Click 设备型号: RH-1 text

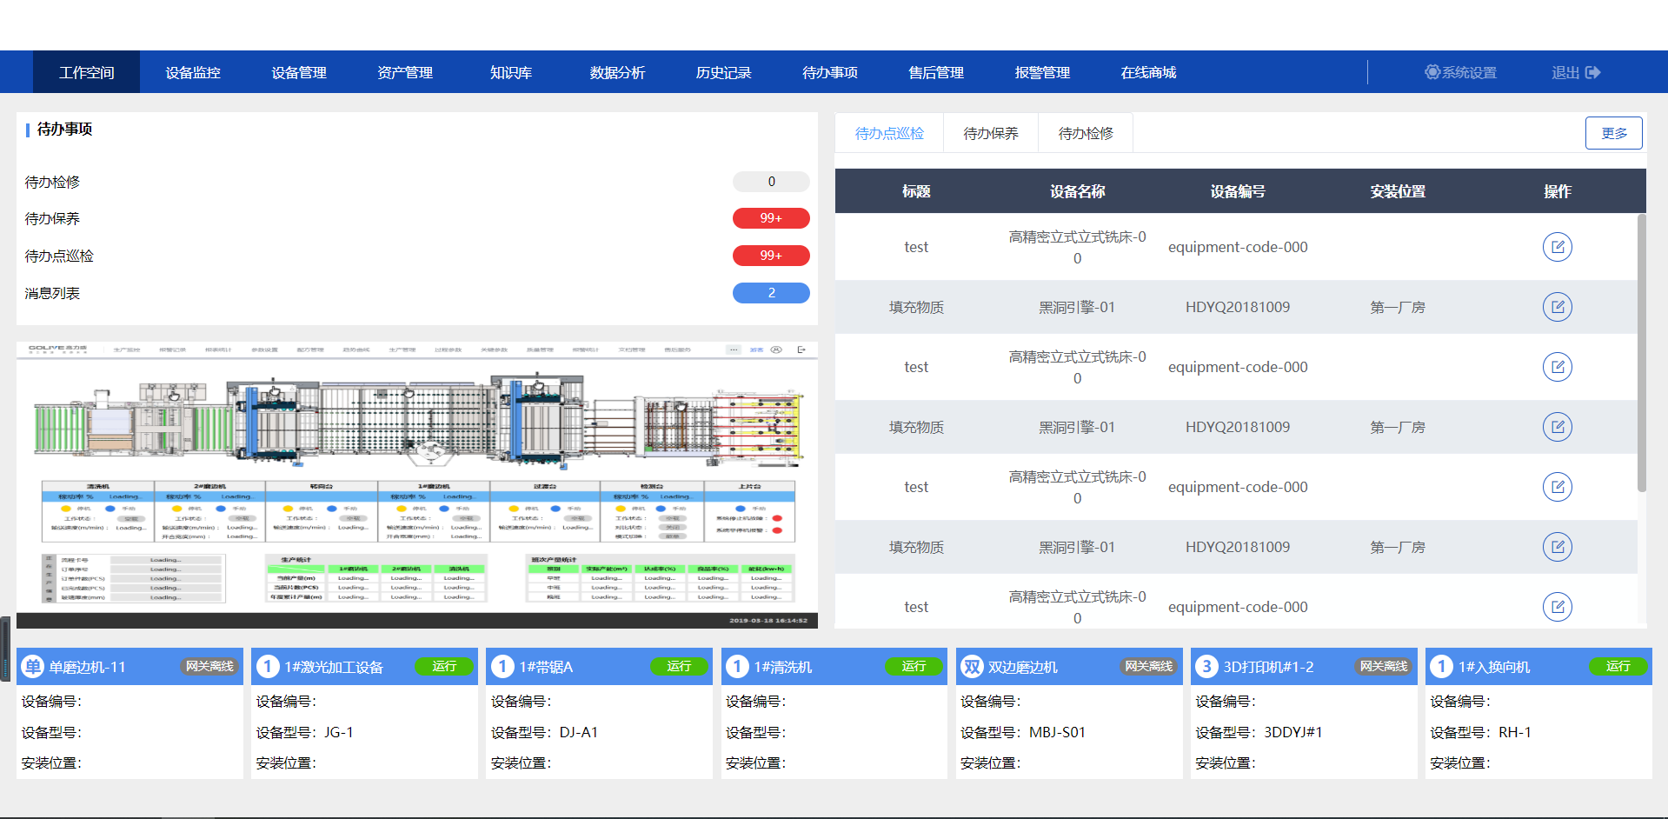coord(1481,732)
